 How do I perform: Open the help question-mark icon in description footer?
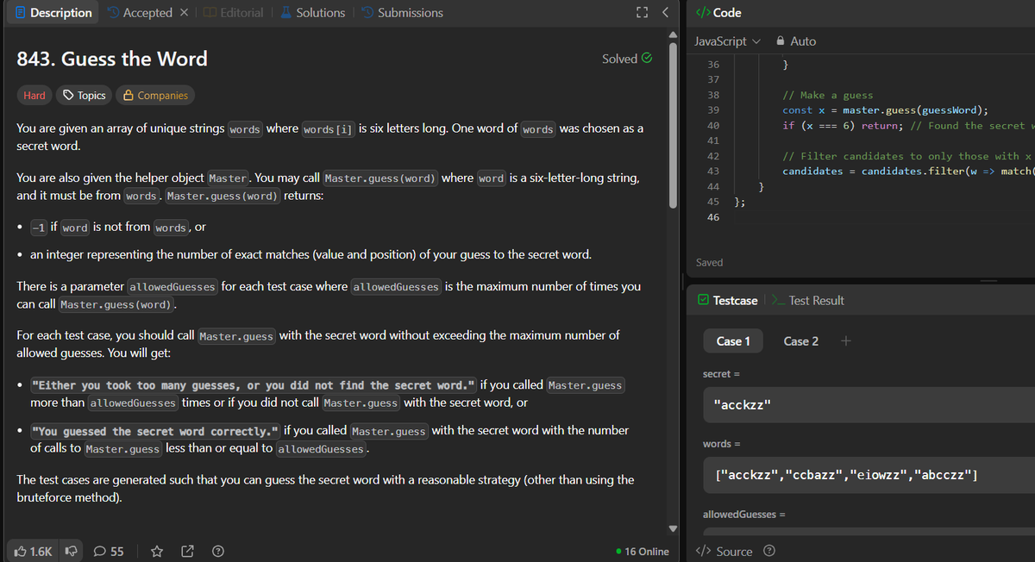pyautogui.click(x=219, y=551)
